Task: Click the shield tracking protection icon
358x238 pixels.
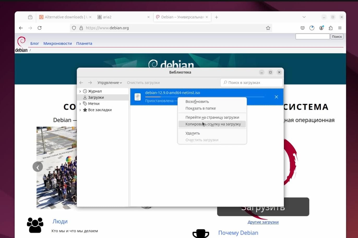Action: tap(74, 28)
